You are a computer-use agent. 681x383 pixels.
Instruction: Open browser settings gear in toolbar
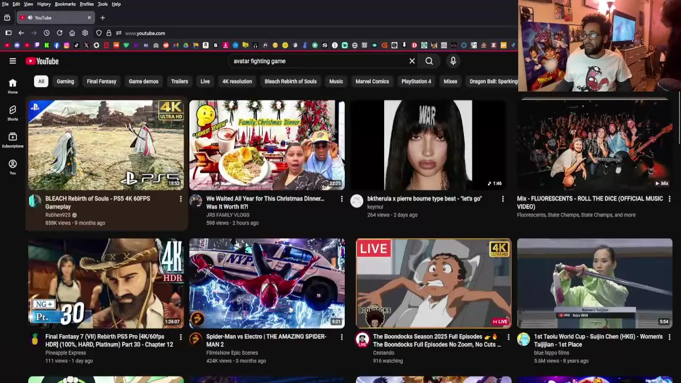tap(85, 33)
